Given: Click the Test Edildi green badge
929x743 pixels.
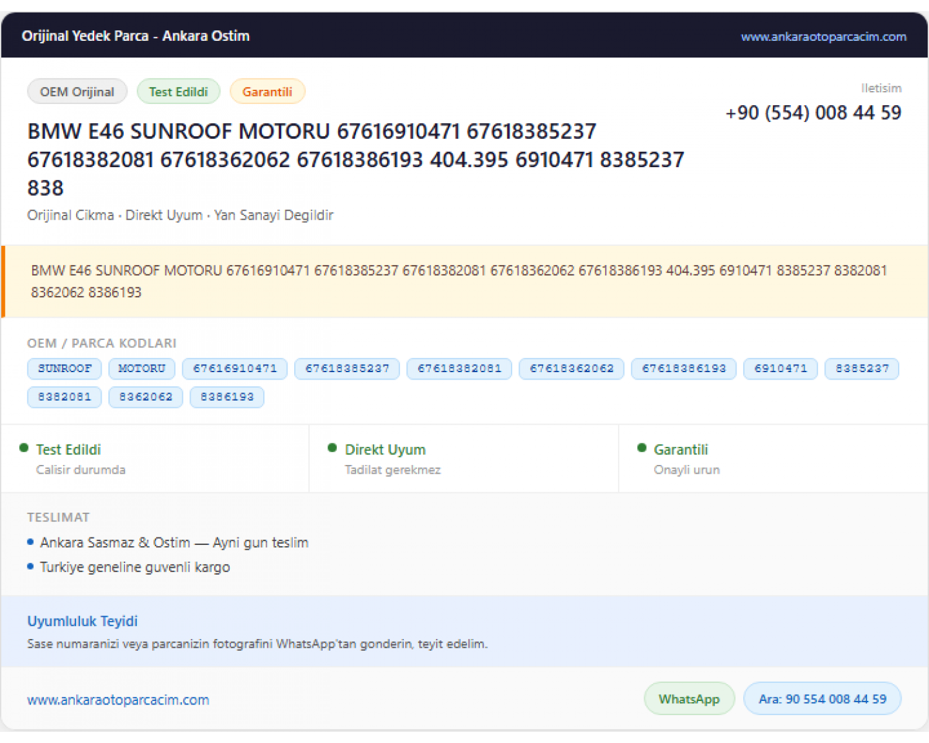Looking at the screenshot, I should click(178, 92).
